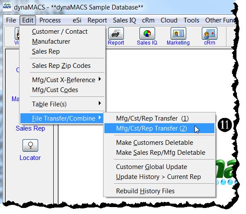Open the Process menu
Viewport: 246px width, 214px height.
click(x=50, y=20)
